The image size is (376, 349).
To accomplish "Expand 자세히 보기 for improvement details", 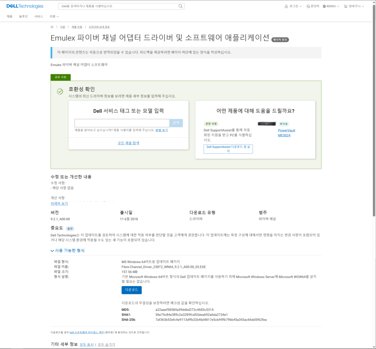I will point(59,203).
